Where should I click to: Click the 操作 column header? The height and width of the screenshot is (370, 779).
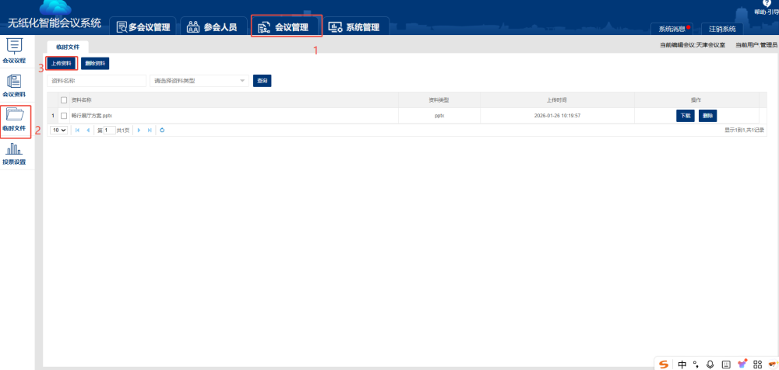pyautogui.click(x=696, y=100)
